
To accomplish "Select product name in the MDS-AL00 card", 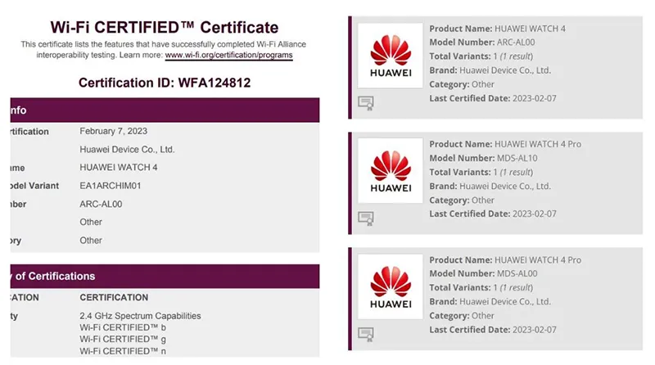I will 537,259.
